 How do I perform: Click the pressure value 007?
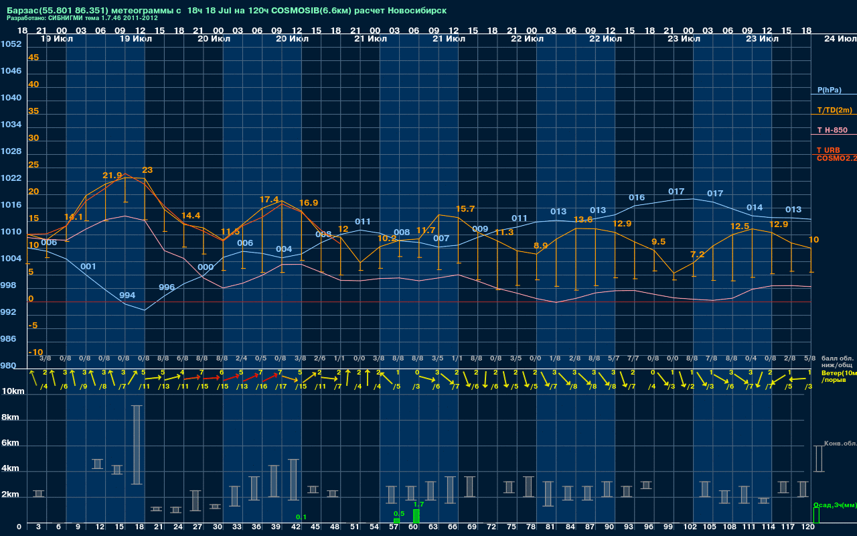point(441,239)
